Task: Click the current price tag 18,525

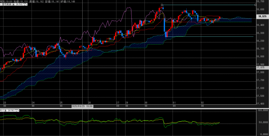Action: (x=262, y=16)
